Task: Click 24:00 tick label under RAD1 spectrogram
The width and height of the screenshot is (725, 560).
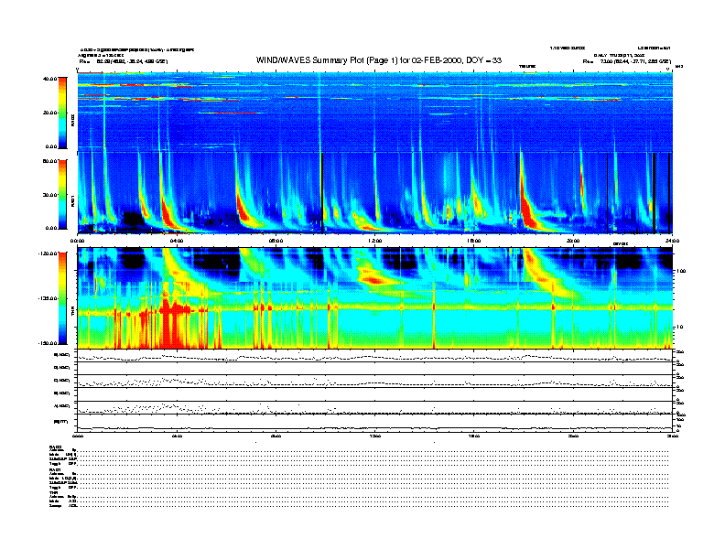Action: (672, 241)
